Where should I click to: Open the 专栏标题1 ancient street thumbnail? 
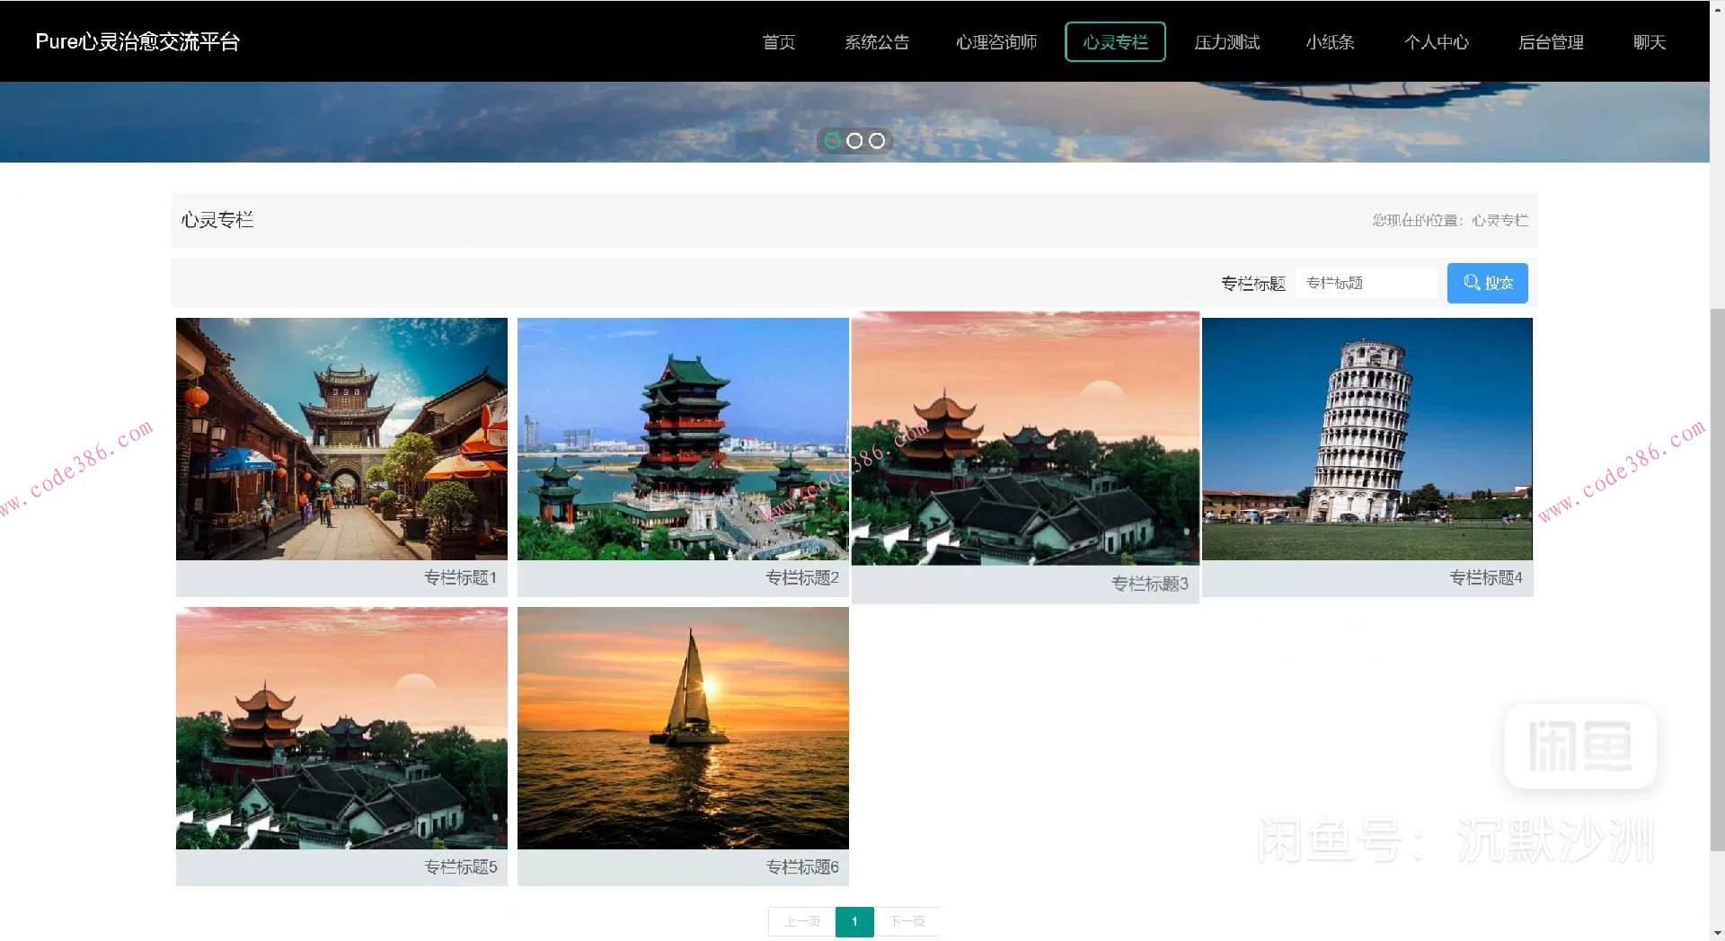341,439
